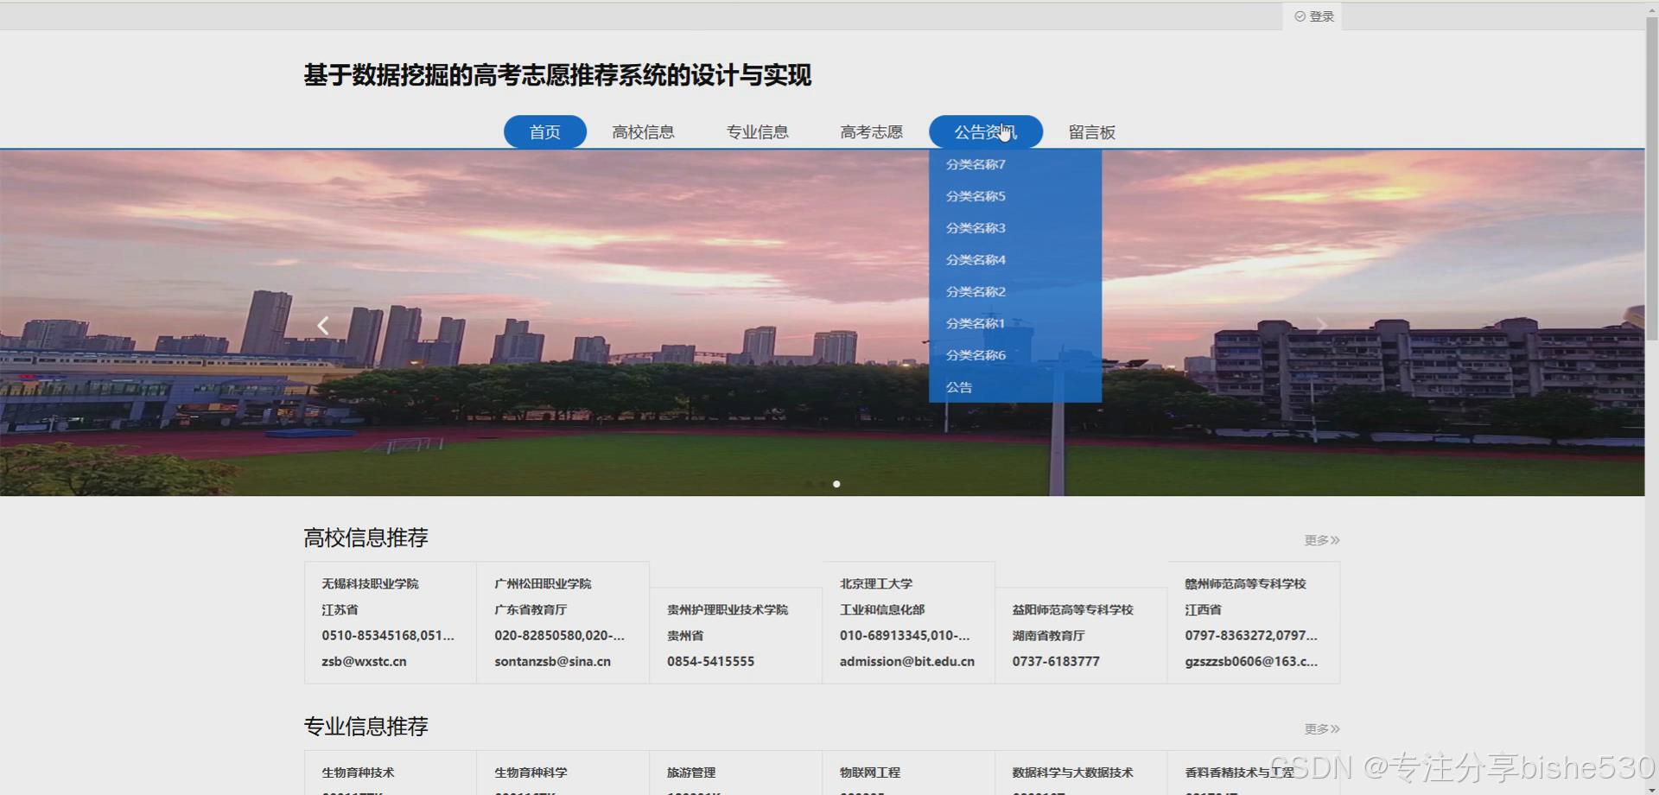Click the carousel previous arrow
The image size is (1659, 795).
click(x=323, y=325)
